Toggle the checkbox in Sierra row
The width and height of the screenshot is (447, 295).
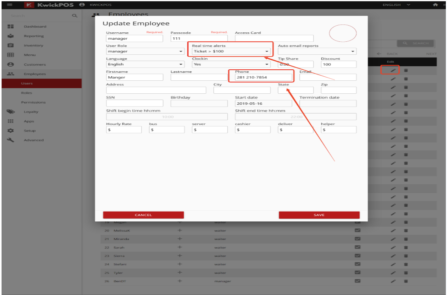pyautogui.click(x=358, y=256)
